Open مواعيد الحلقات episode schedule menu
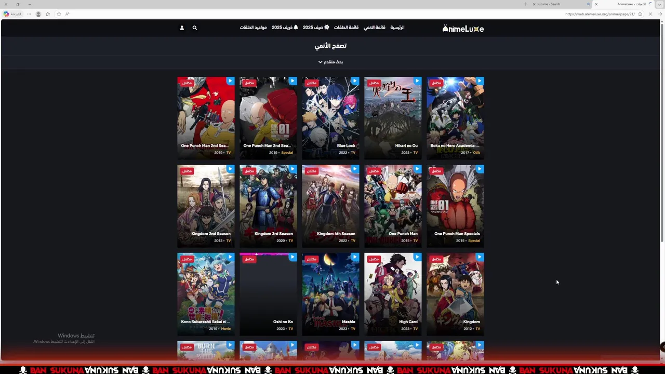The image size is (665, 374). point(253,28)
